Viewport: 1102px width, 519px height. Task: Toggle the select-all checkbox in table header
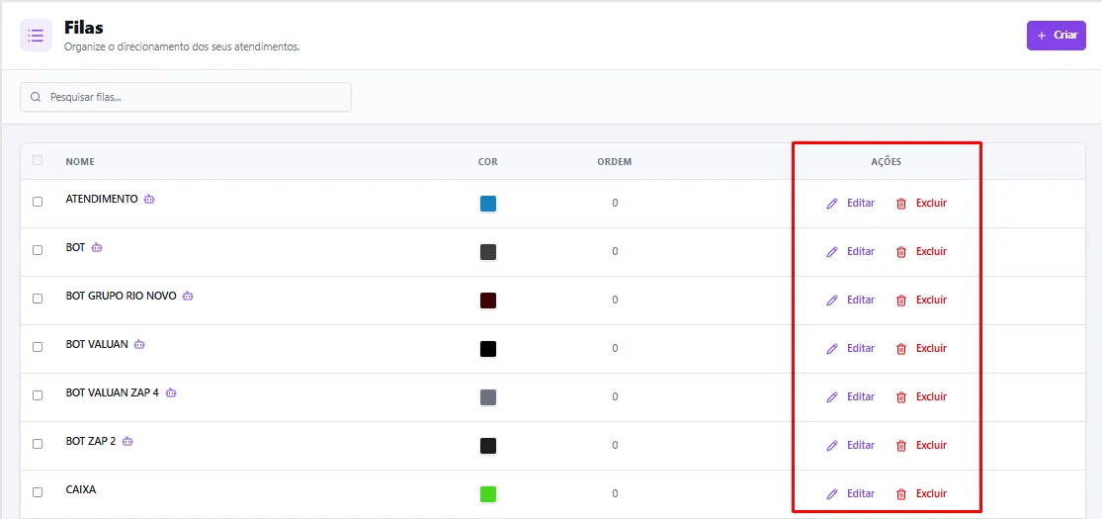point(38,160)
